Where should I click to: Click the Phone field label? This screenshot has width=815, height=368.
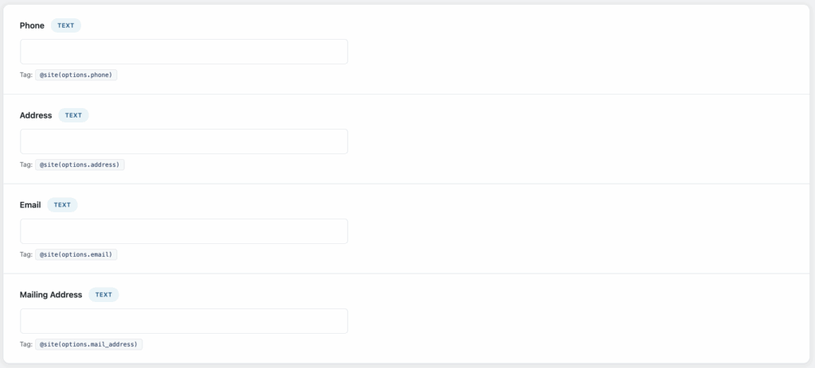(x=32, y=25)
